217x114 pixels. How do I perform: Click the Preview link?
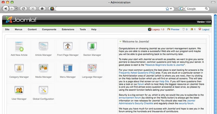point(175,30)
